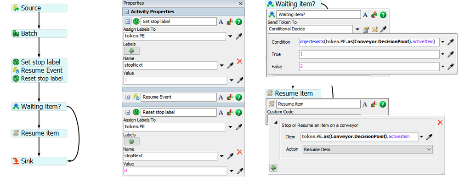The width and height of the screenshot is (459, 177).
Task: Edit the Resume Event name field
Action: tap(179, 97)
